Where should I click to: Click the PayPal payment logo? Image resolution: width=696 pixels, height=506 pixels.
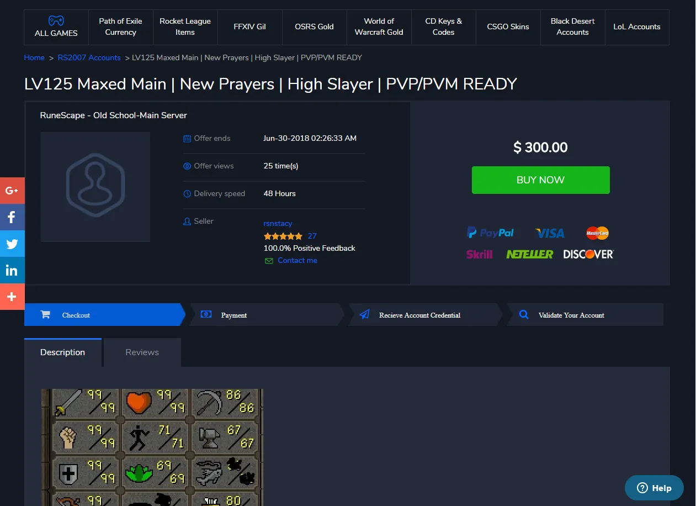click(490, 233)
